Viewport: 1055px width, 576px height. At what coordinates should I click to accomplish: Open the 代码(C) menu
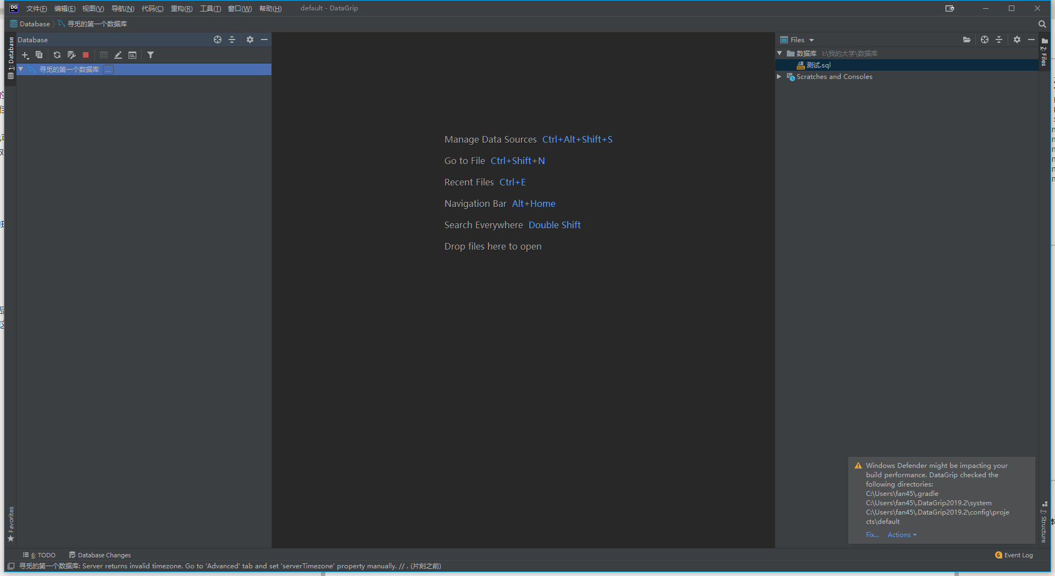(152, 8)
